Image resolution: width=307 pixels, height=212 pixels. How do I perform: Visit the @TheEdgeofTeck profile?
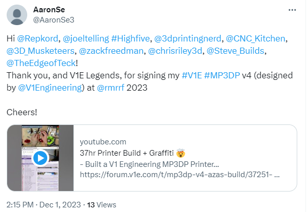(x=41, y=63)
